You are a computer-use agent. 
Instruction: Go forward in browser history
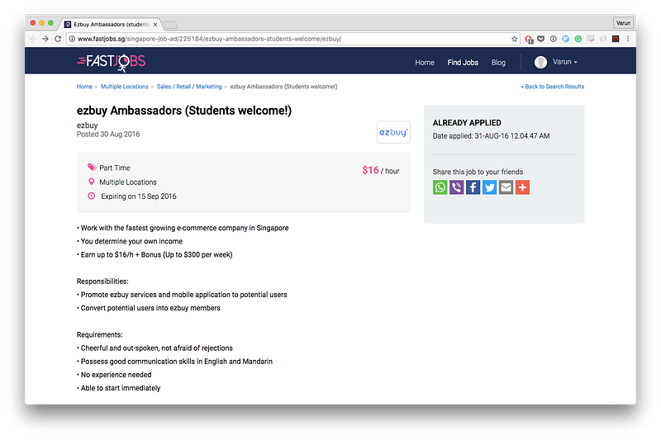click(x=45, y=39)
